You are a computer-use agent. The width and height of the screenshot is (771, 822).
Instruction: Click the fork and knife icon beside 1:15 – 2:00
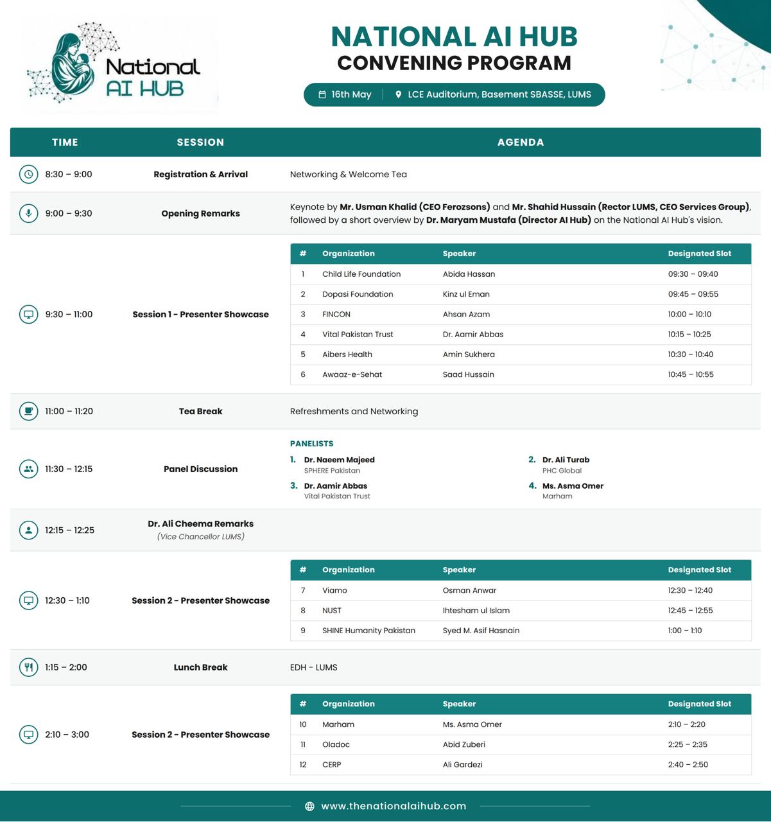coord(28,667)
